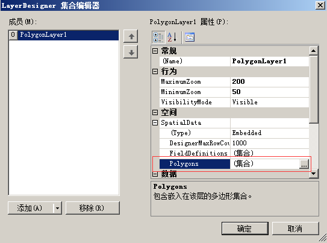Edit the MaximumZoom value field
327x243 pixels.
(270, 81)
